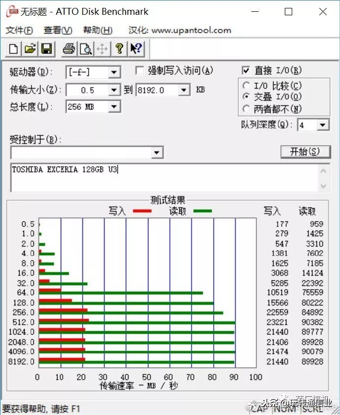Open the 8192.0 transfer size end dropdown
This screenshot has width=340, height=415.
[x=184, y=90]
